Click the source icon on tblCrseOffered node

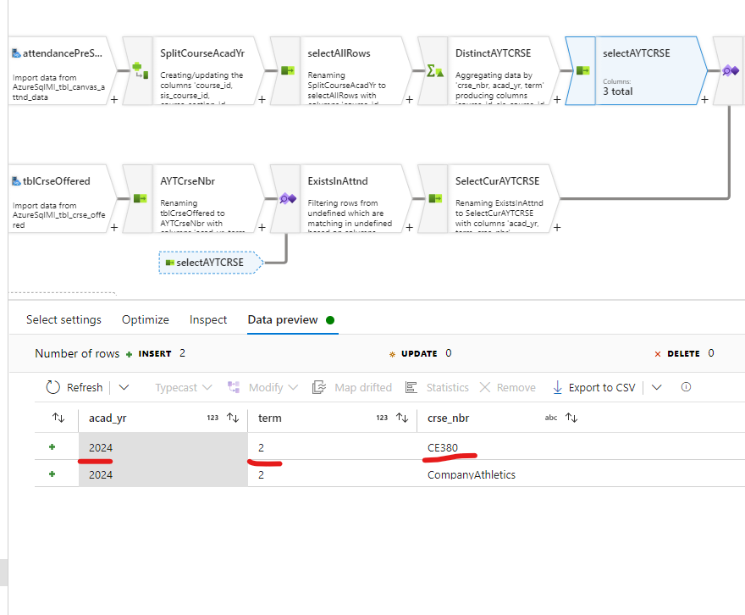click(15, 180)
